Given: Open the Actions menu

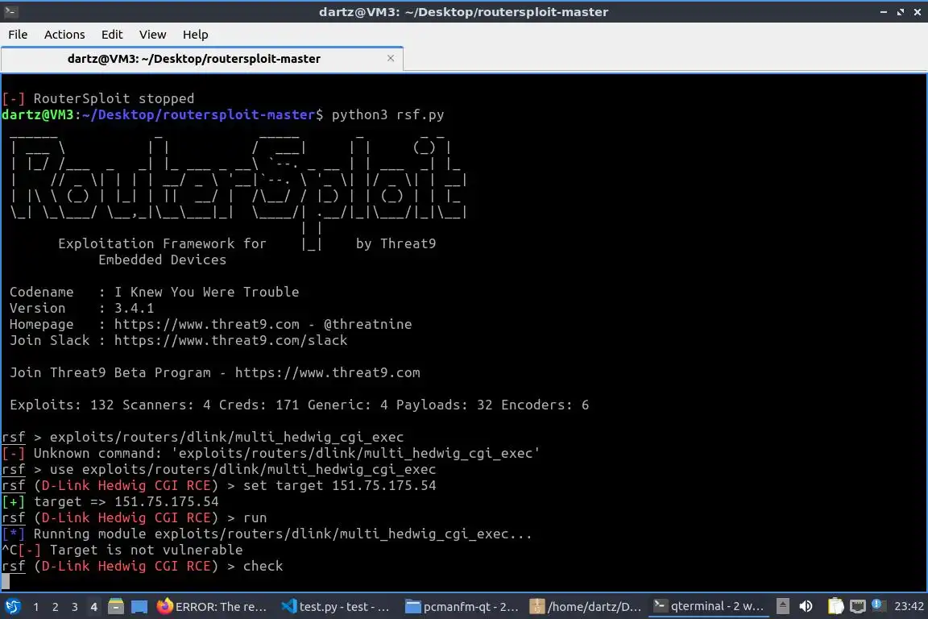Looking at the screenshot, I should point(64,35).
